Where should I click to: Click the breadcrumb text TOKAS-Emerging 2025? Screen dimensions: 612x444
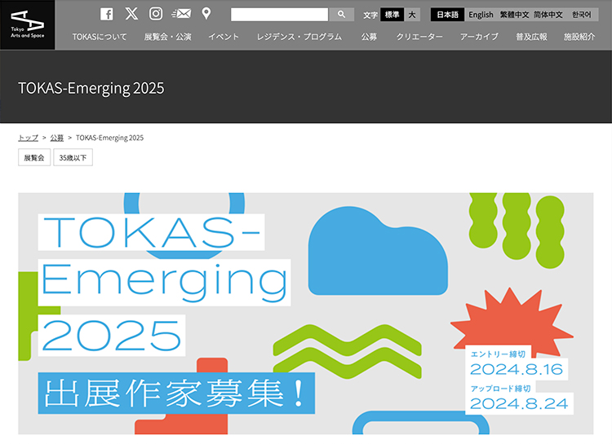[x=109, y=138]
